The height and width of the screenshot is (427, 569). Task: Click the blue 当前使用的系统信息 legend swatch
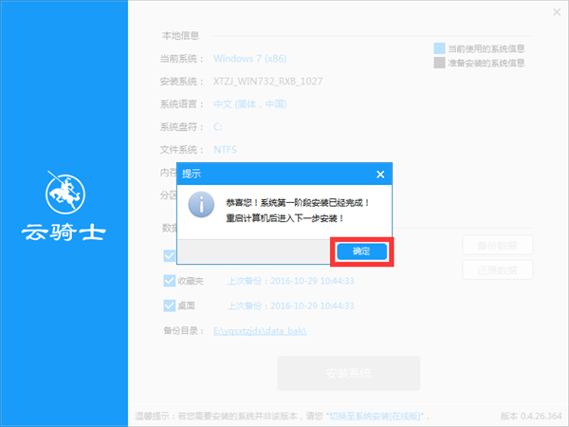[x=439, y=48]
